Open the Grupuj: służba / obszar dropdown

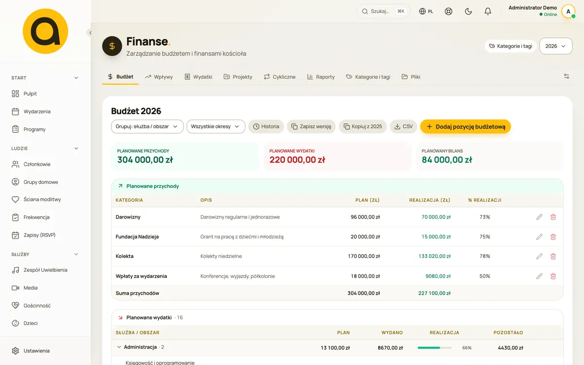pyautogui.click(x=147, y=127)
